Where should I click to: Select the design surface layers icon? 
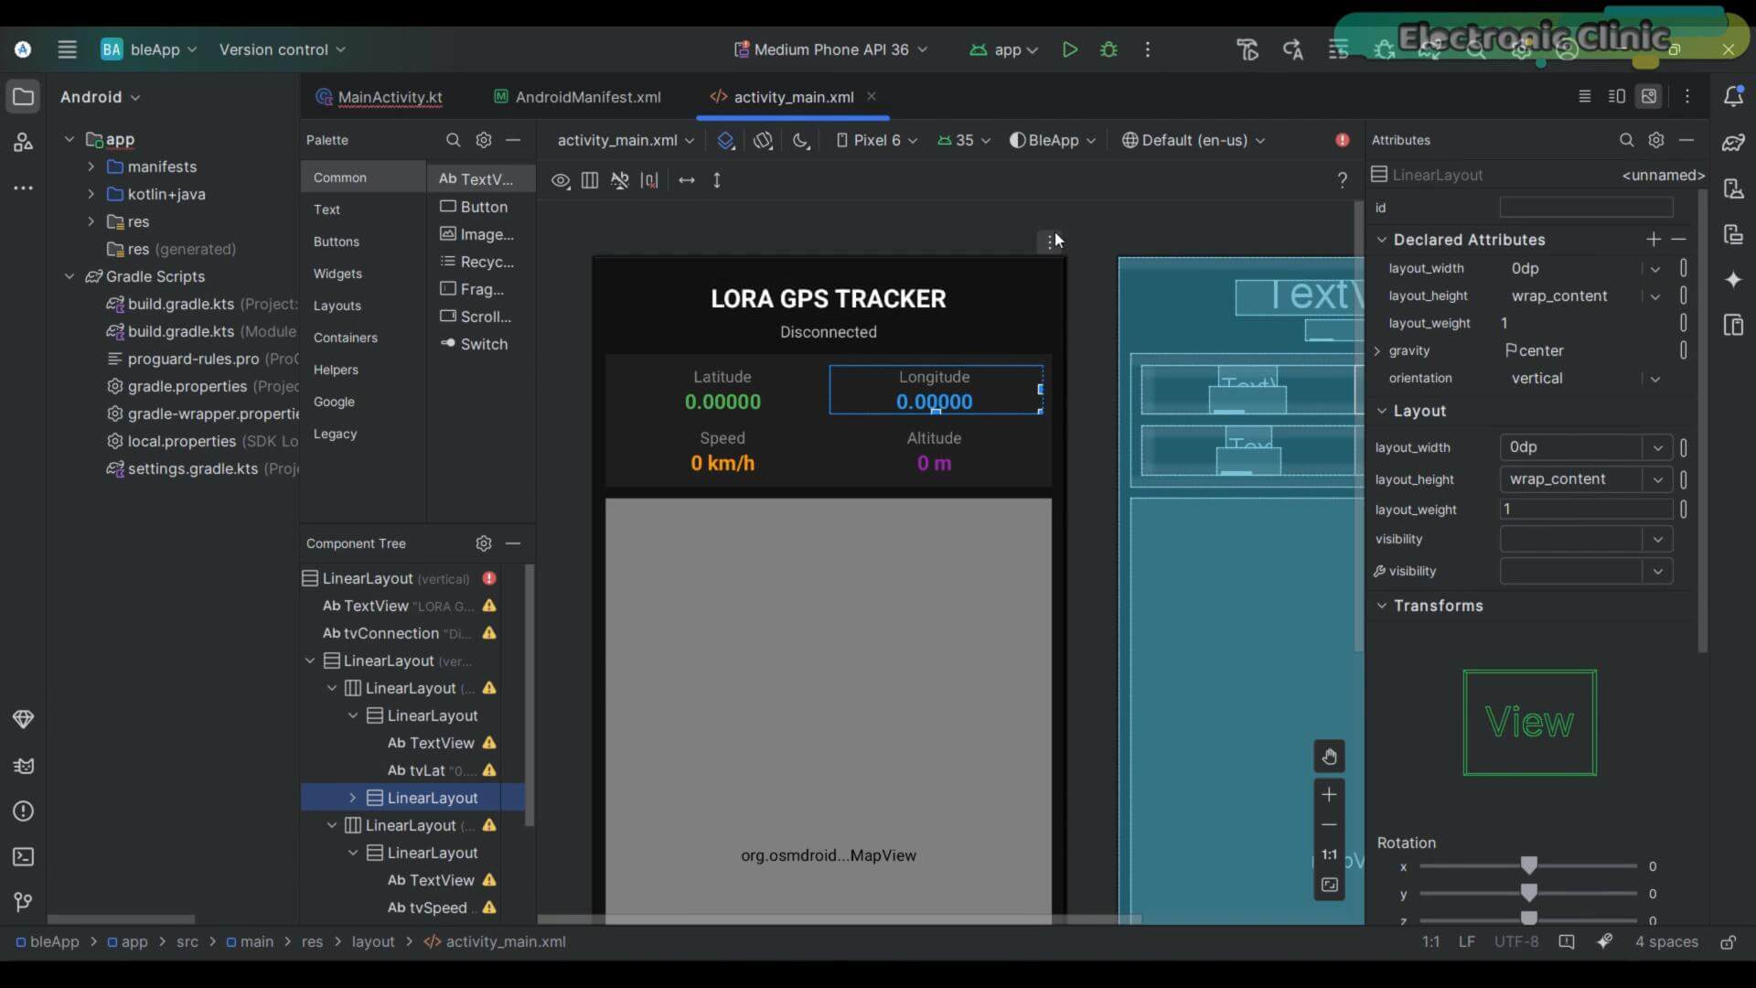pos(725,140)
